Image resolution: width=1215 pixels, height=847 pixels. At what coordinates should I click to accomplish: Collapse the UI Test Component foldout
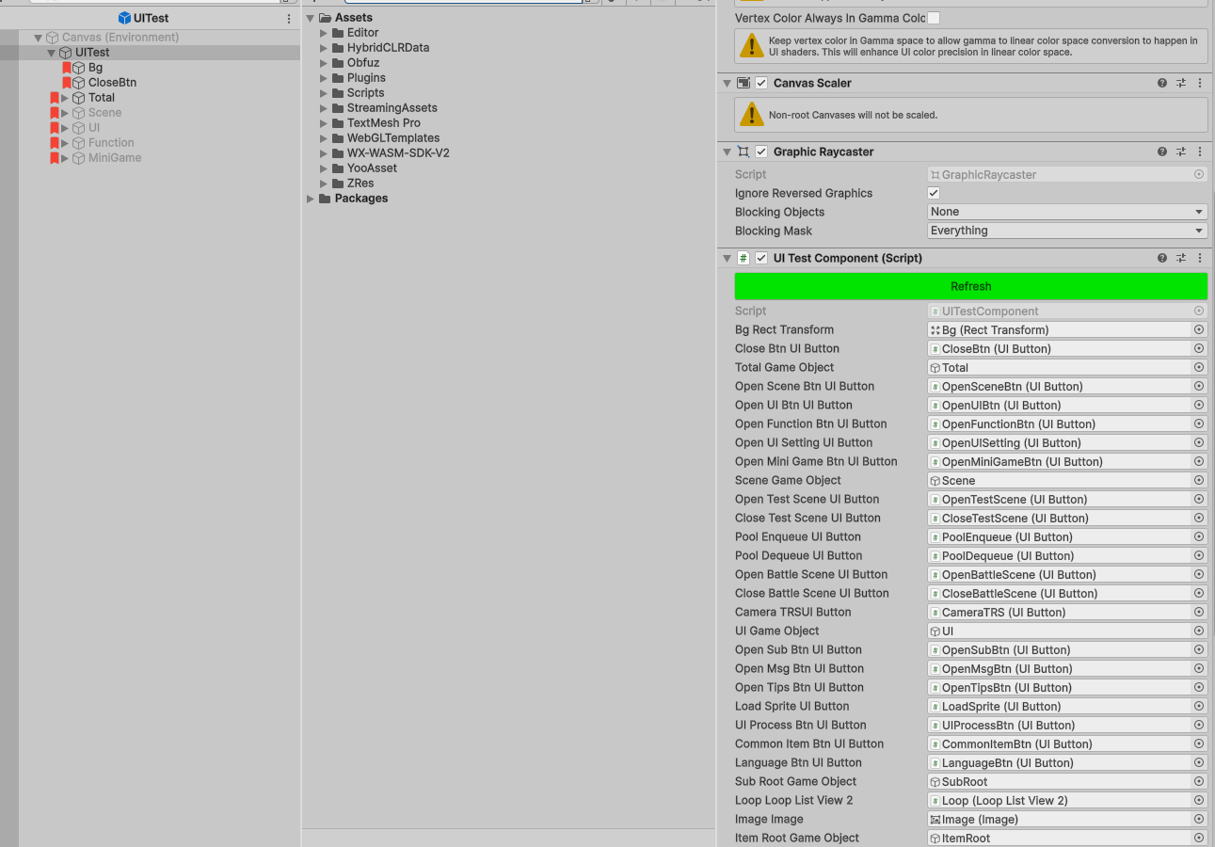727,258
